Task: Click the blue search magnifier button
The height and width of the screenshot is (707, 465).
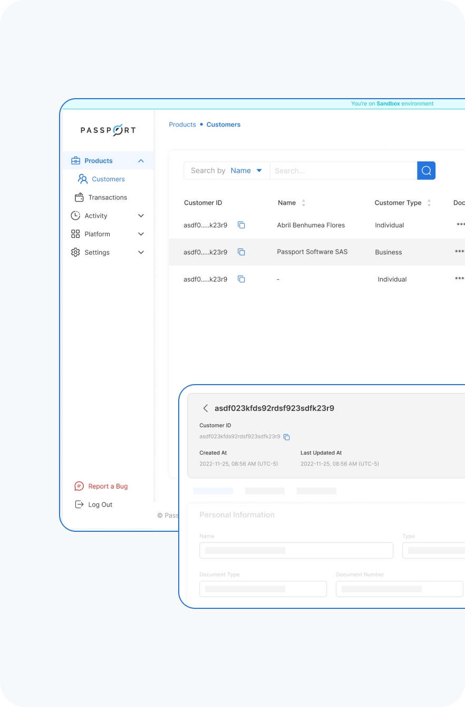Action: tap(427, 170)
